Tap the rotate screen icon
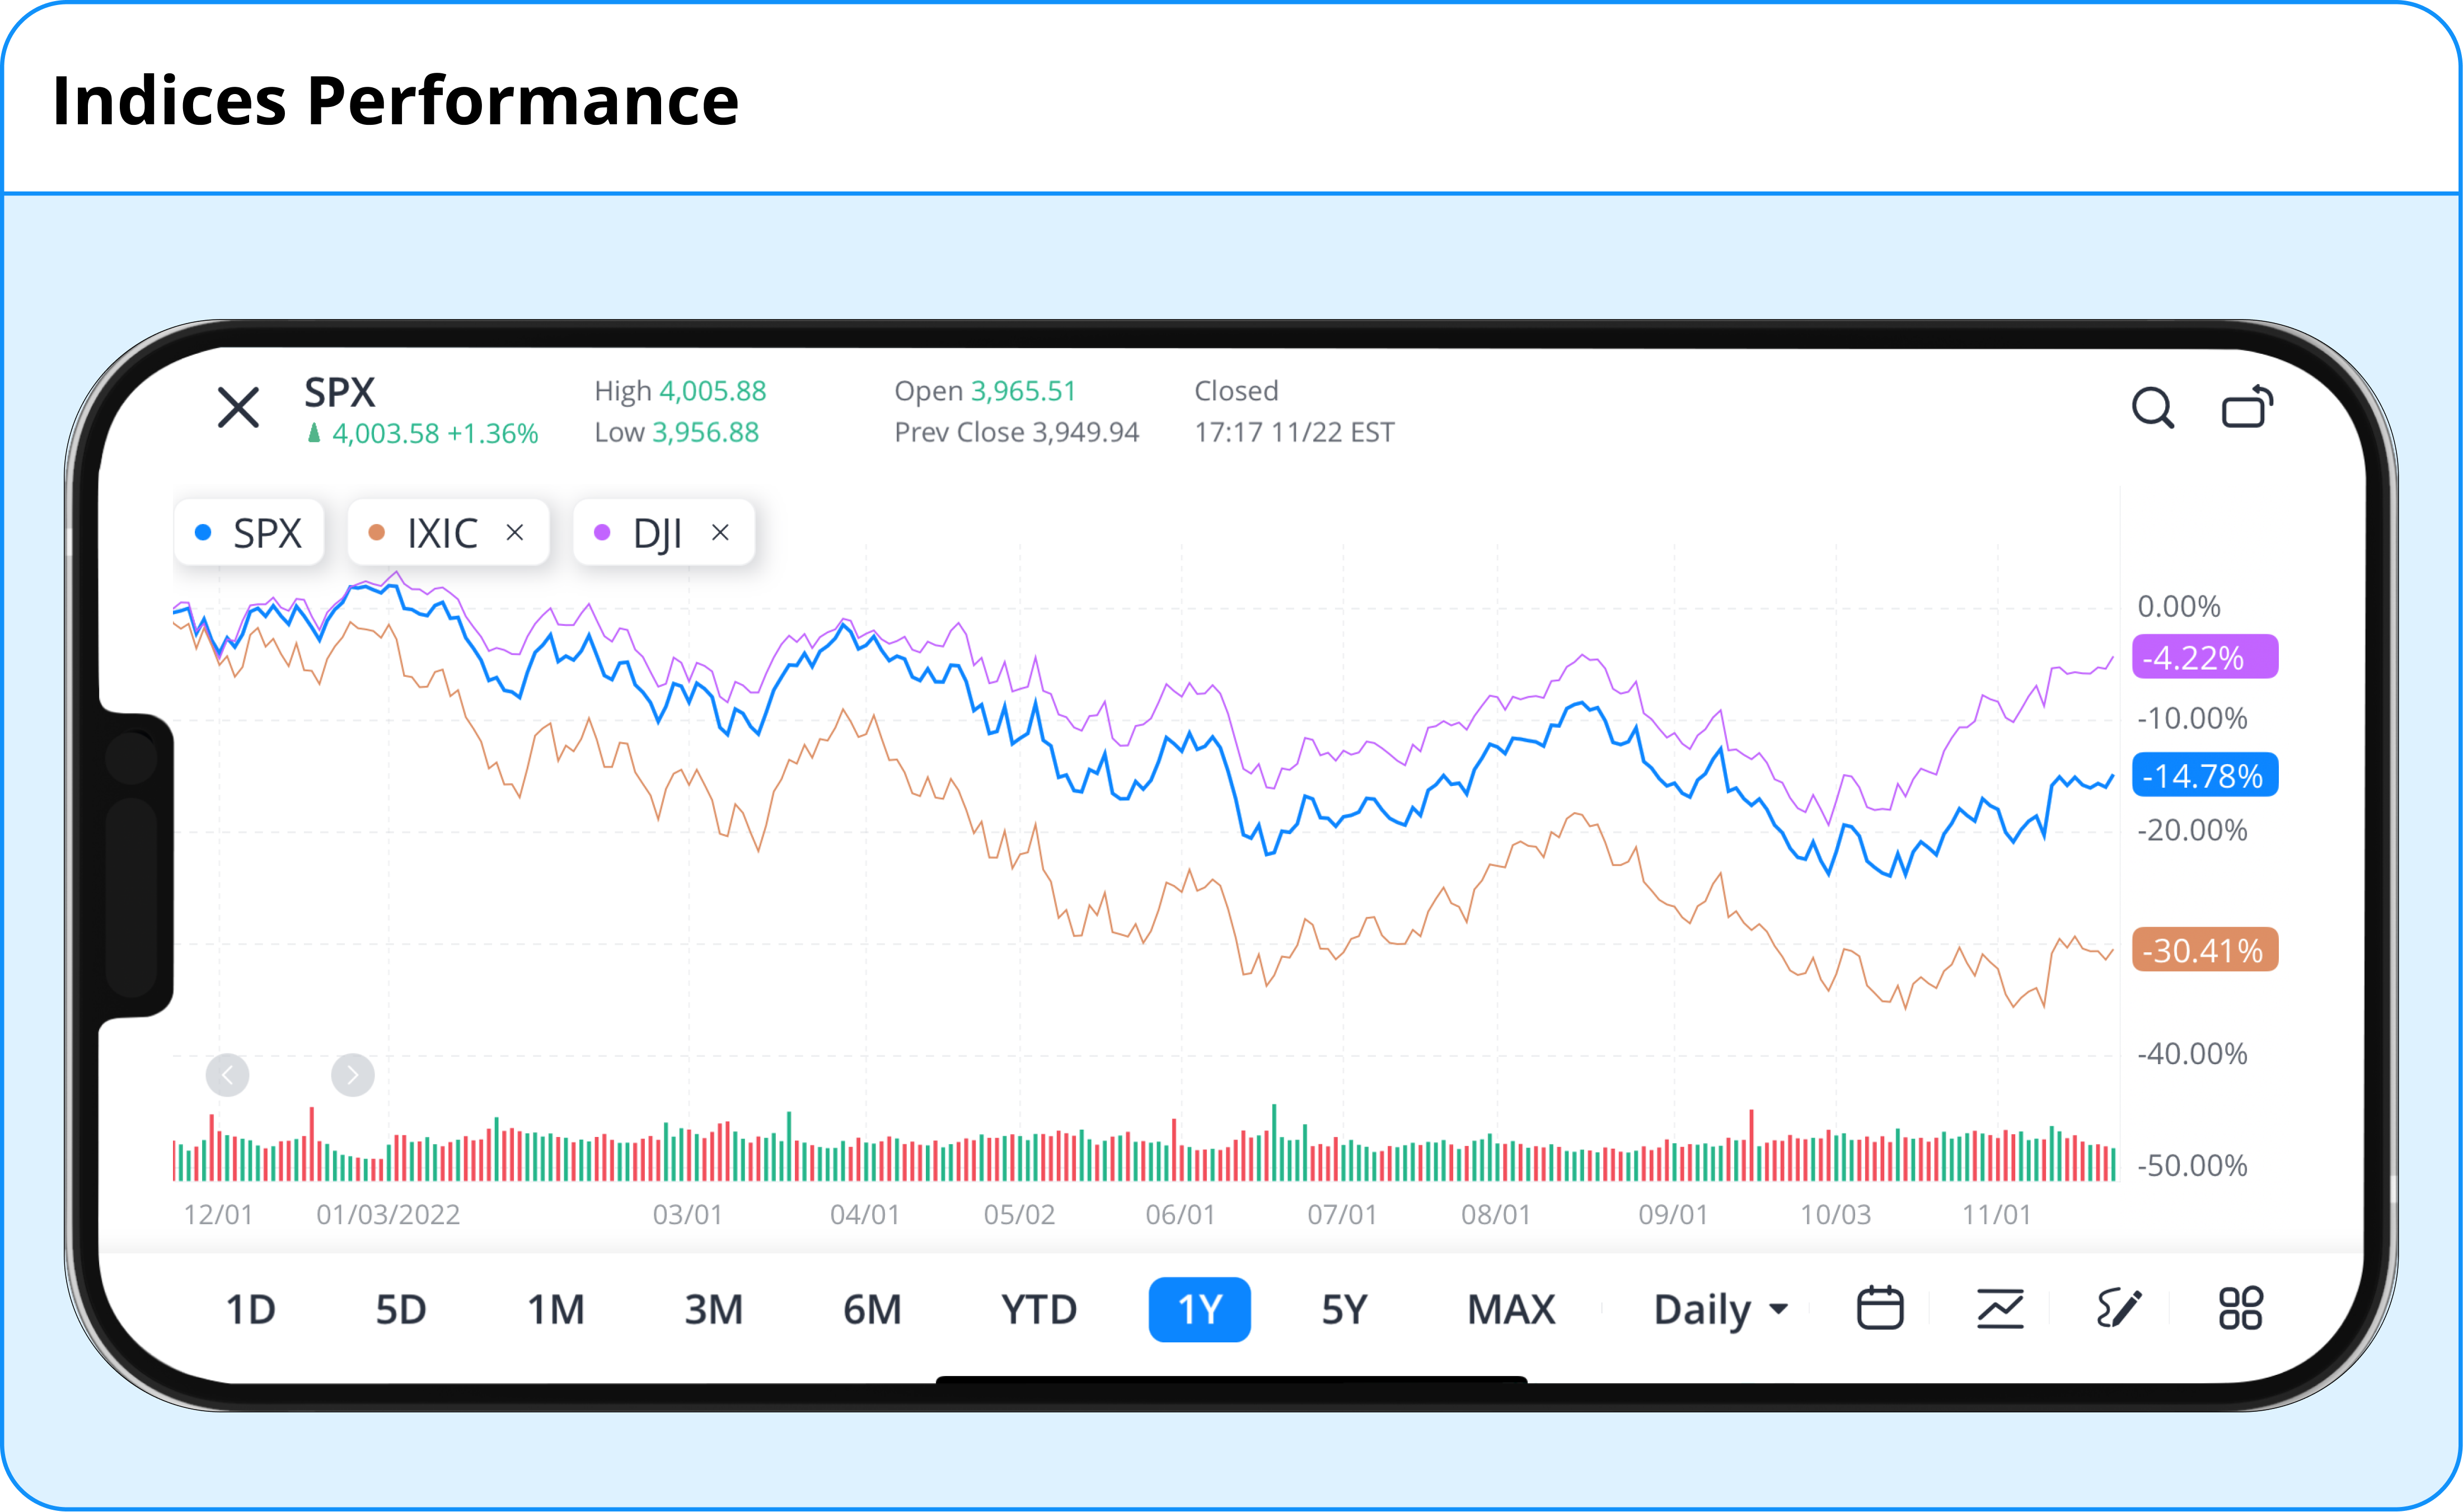Screen dimensions: 2463x1512 coord(2247,407)
